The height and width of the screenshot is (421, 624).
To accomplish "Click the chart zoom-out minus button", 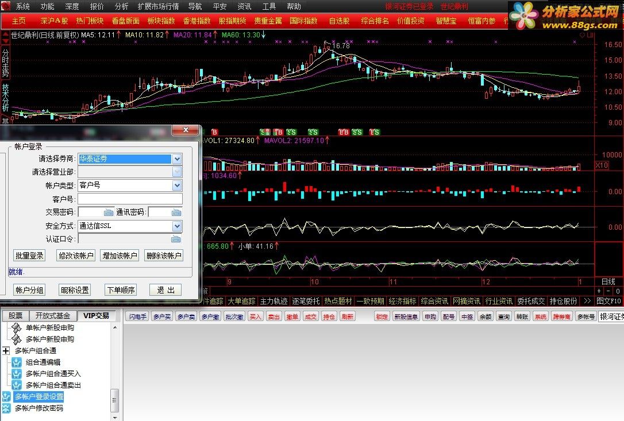I will coord(608,291).
